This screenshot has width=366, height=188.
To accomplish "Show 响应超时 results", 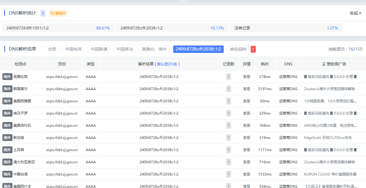I will tap(238, 49).
